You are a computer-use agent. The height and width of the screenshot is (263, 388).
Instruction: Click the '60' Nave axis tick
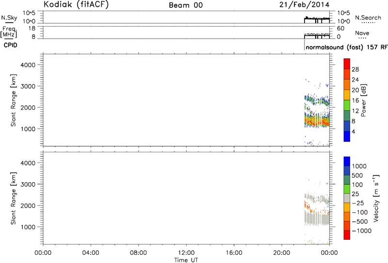click(341, 29)
